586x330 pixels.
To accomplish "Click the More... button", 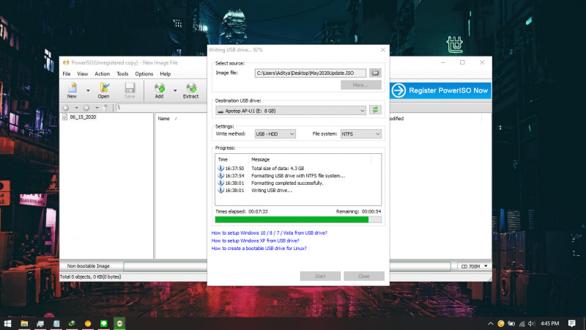I will point(361,85).
